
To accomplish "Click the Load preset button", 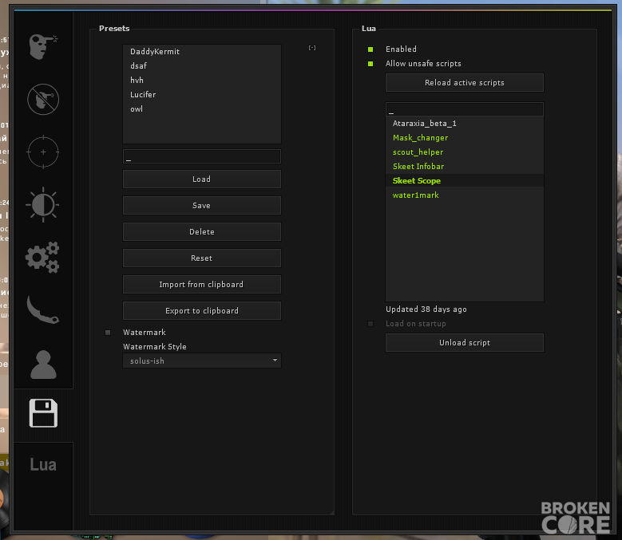I will tap(202, 179).
